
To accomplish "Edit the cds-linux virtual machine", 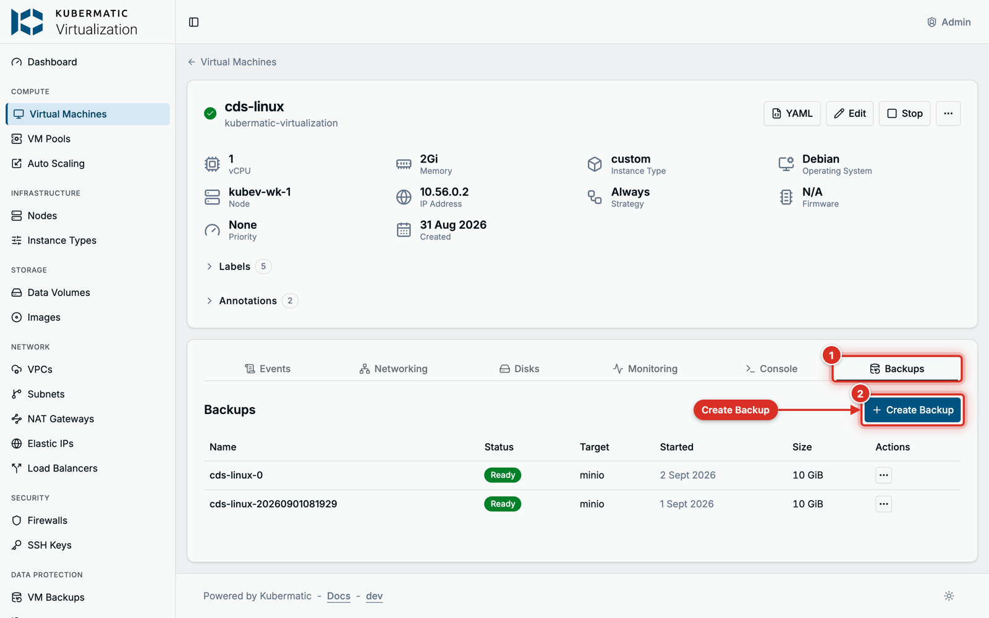I will click(x=849, y=114).
